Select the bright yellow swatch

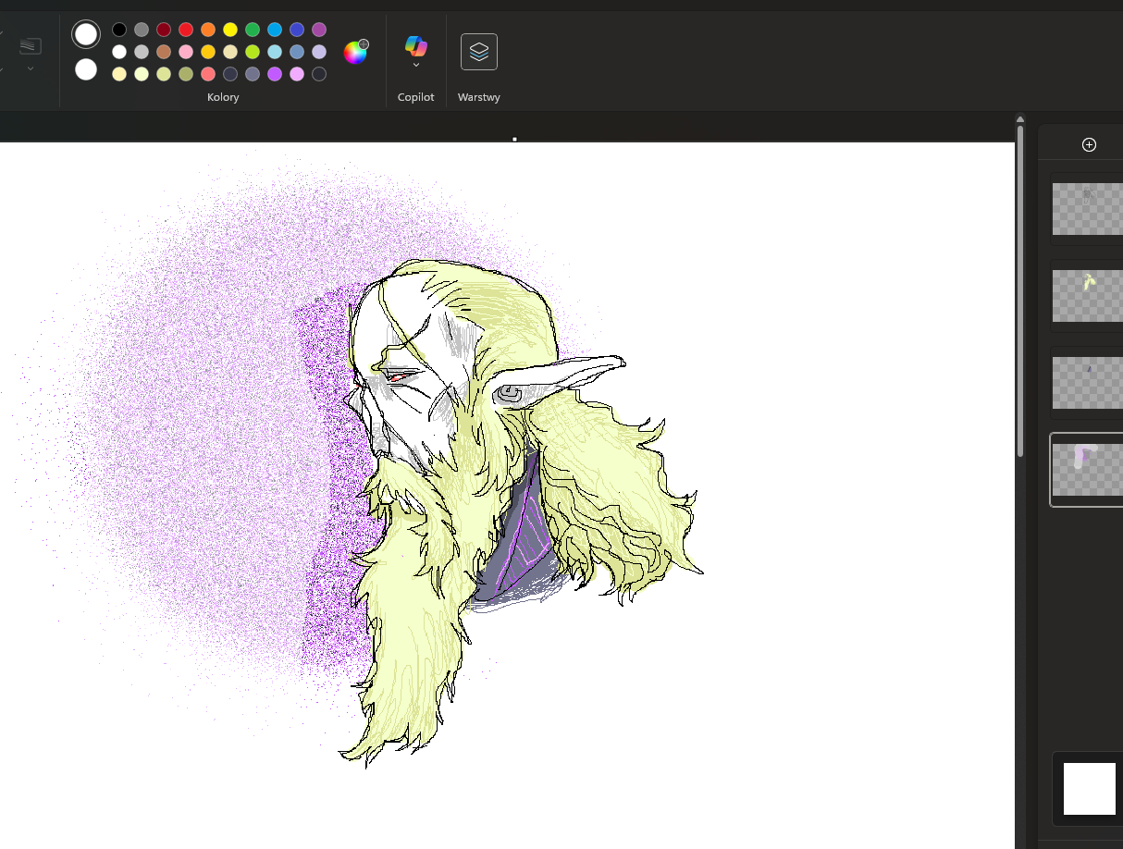click(x=230, y=30)
